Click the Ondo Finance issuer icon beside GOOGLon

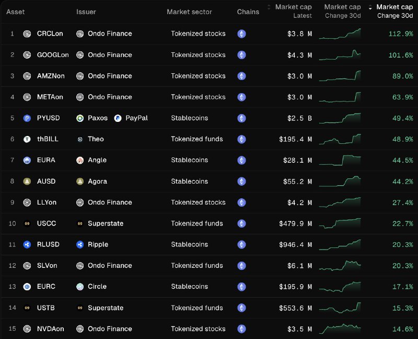[x=79, y=55]
